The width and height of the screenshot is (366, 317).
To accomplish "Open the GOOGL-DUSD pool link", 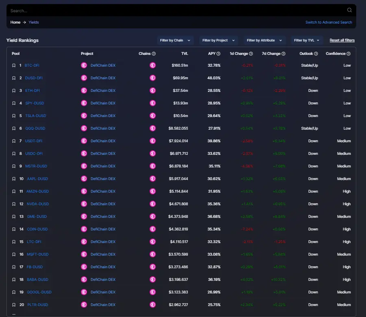I will tap(39, 292).
